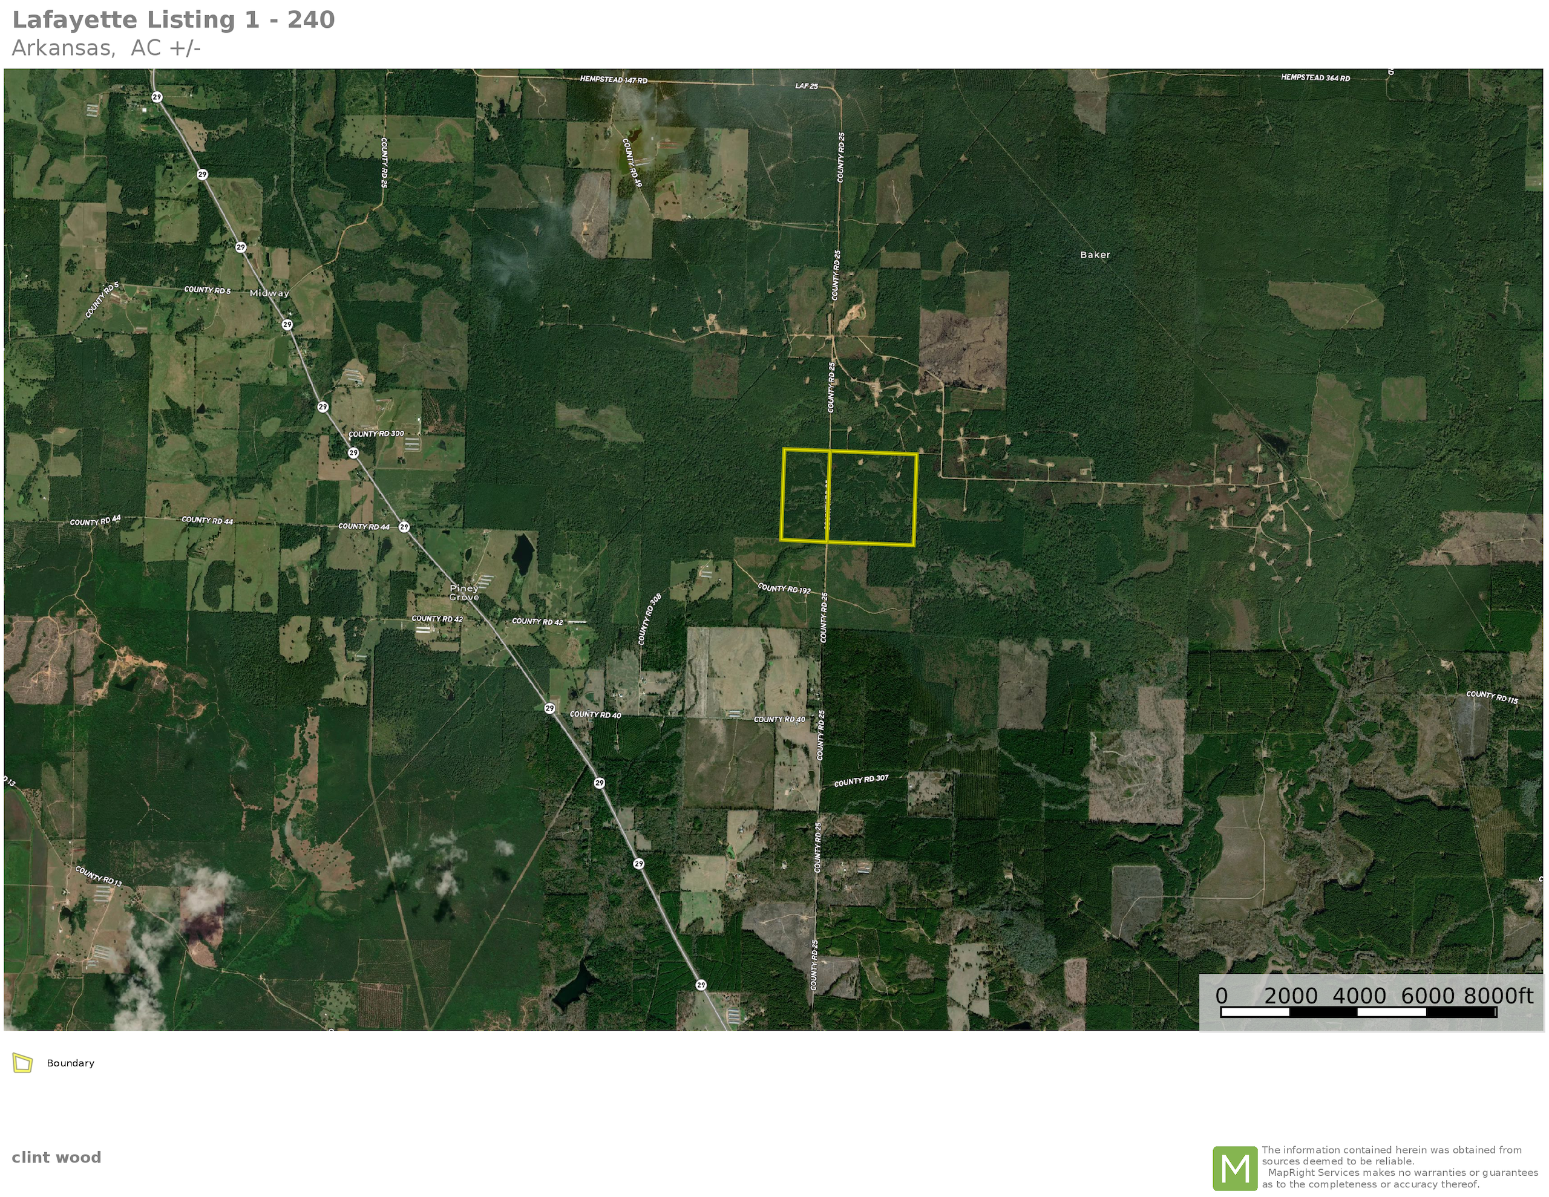Click the Hempstead 147 RD road label
1549x1197 pixels.
614,80
